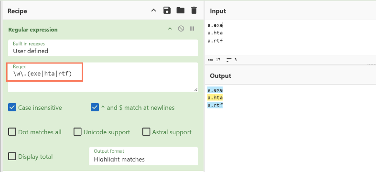Click a.exe line in Input
This screenshot has width=376, height=172.
pos(215,25)
